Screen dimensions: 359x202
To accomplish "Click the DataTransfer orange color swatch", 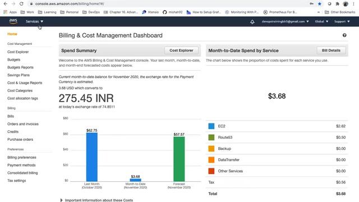I will click(x=211, y=160).
